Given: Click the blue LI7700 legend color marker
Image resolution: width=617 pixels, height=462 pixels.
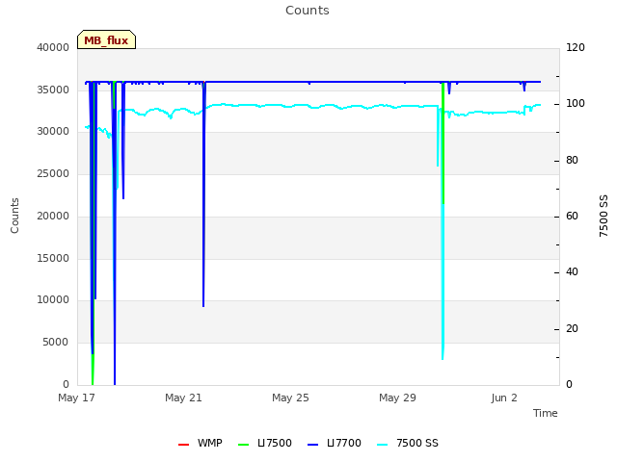Looking at the screenshot, I should pos(312,445).
